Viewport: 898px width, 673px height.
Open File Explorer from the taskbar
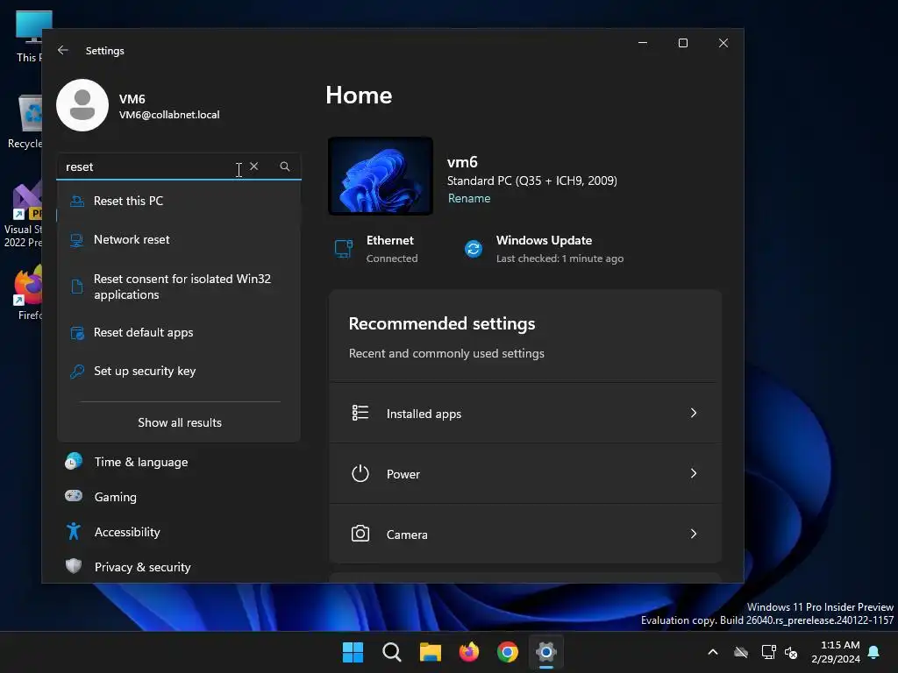click(x=430, y=652)
